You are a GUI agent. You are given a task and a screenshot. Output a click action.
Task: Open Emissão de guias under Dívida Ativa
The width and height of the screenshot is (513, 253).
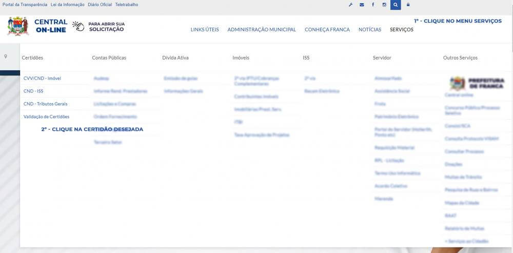tap(181, 79)
